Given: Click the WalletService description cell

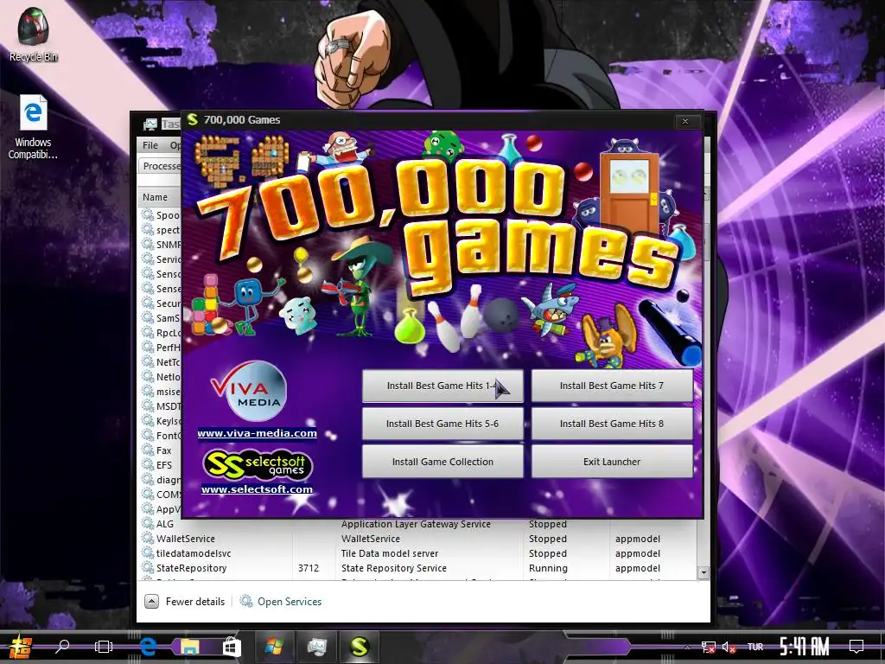Looking at the screenshot, I should tap(370, 539).
